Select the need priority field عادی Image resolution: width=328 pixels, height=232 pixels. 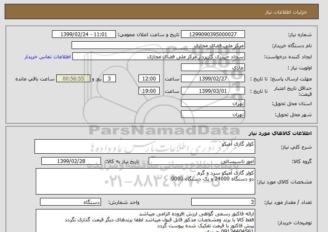point(213,68)
